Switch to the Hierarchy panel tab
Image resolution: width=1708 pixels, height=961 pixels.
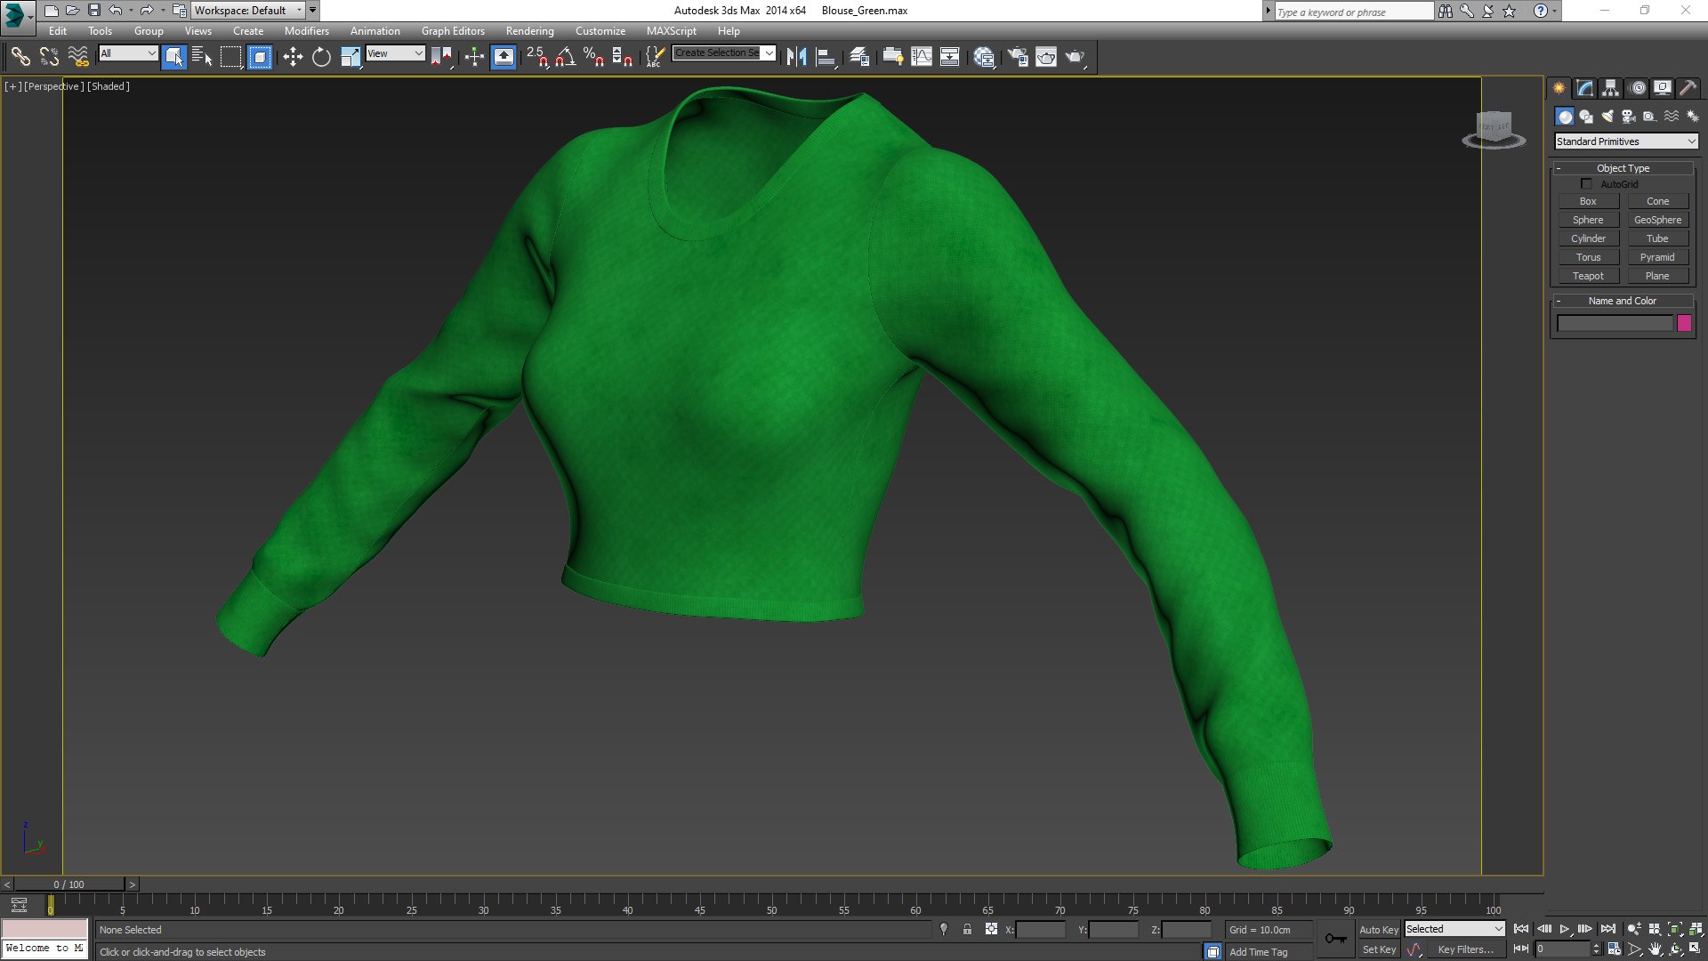(x=1610, y=88)
